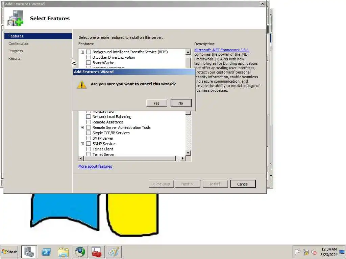Click the Add Features Wizard dialog title bar
Screen dimensions: 346x259
pyautogui.click(x=134, y=72)
